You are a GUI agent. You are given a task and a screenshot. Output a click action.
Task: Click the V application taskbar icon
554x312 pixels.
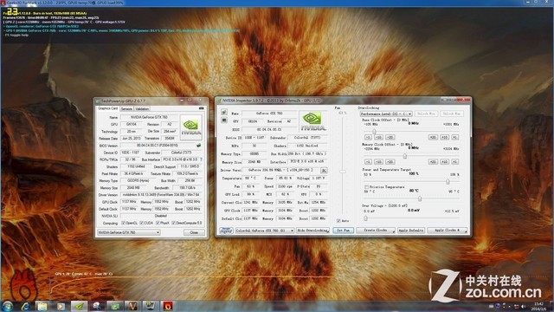132,306
